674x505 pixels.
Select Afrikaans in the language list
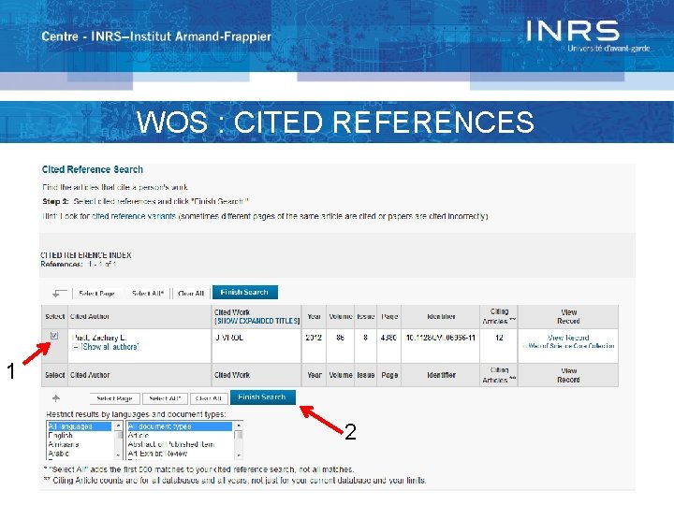click(80, 444)
